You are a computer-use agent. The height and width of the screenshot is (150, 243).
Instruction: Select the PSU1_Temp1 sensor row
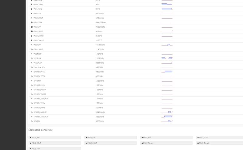(x=136, y=36)
